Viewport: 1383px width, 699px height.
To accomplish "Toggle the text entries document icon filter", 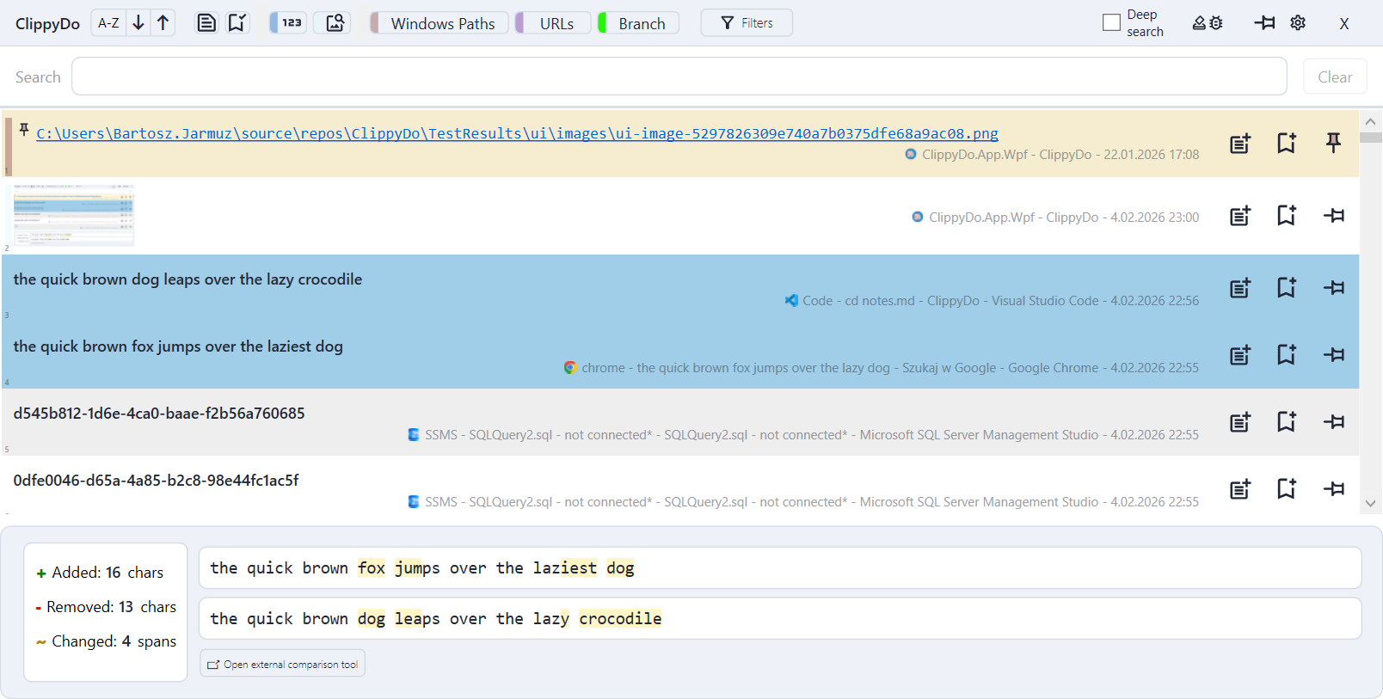I will [206, 23].
